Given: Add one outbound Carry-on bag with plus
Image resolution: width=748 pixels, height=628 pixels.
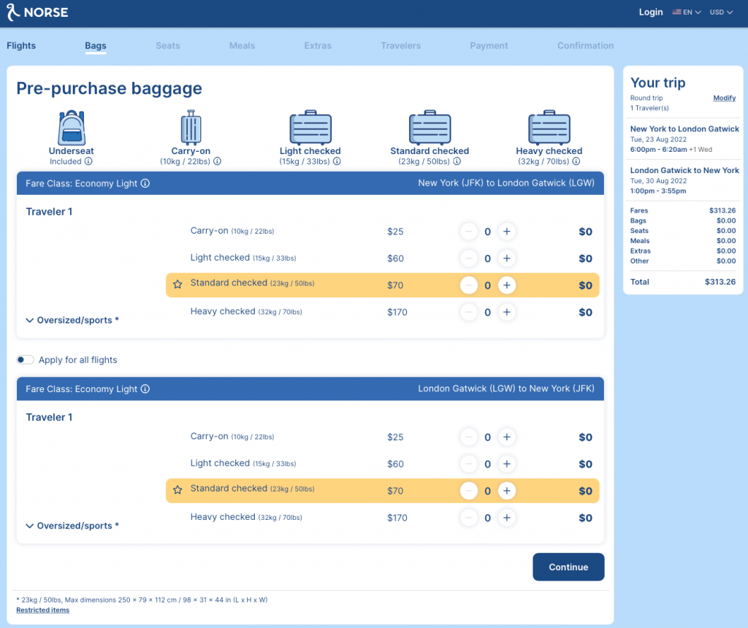Looking at the screenshot, I should (x=507, y=231).
